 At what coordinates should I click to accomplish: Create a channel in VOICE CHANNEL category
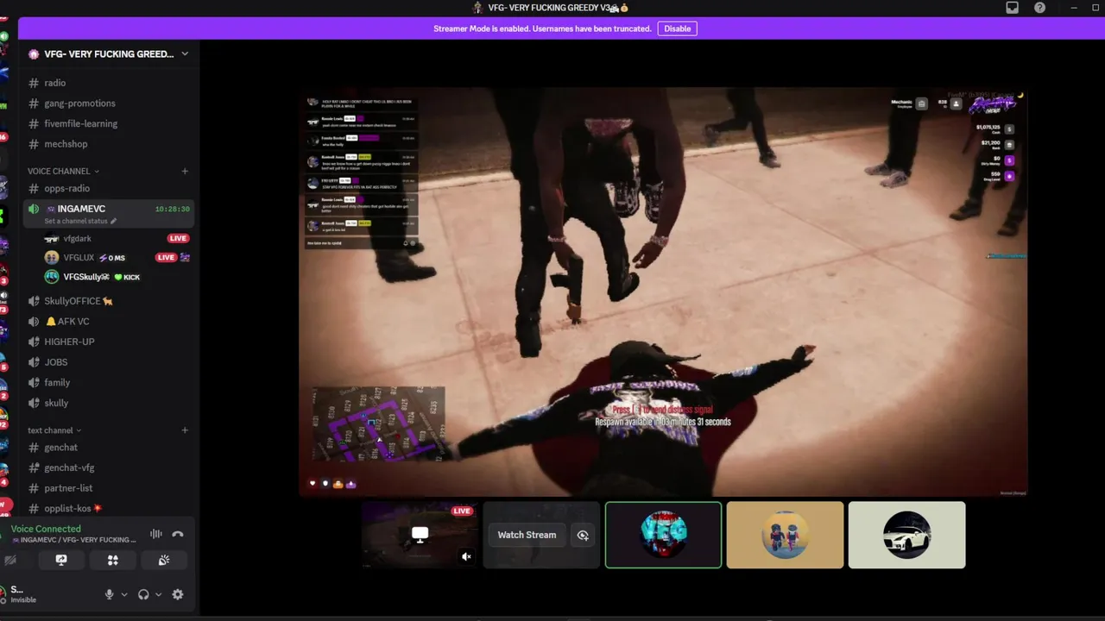point(185,171)
